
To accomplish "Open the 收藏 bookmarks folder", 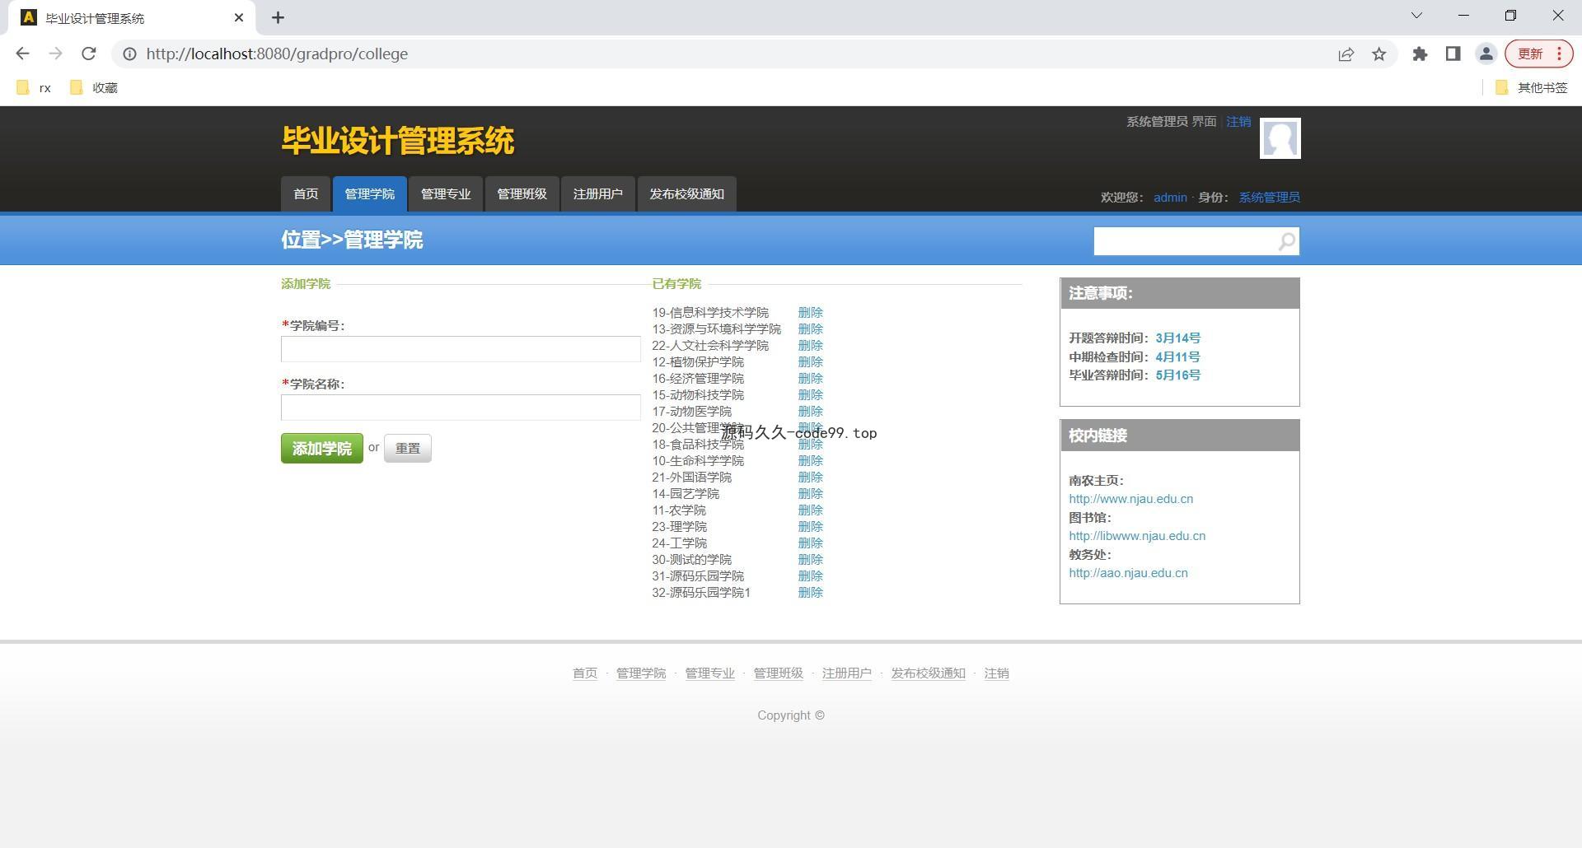I will pyautogui.click(x=94, y=88).
